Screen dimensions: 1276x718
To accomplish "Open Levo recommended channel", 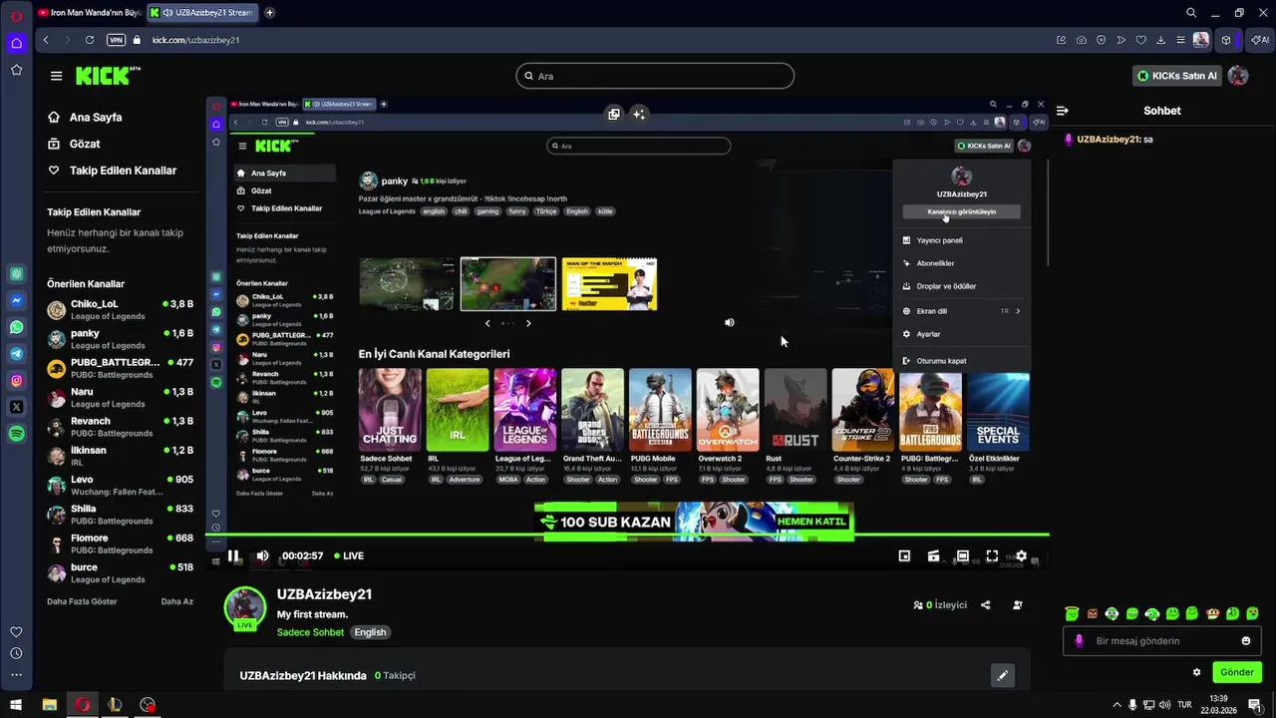I will coord(120,486).
